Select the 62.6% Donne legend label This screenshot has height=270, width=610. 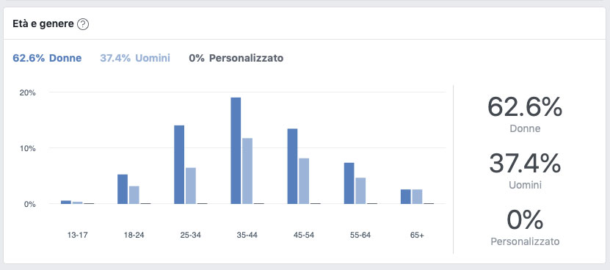click(47, 59)
